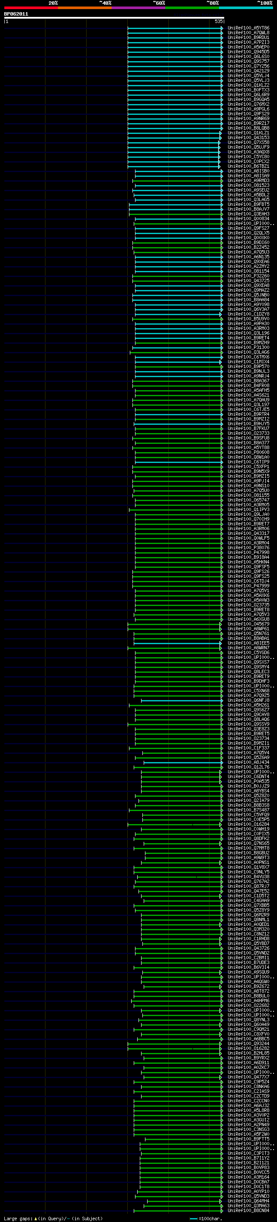Image resolution: width=277 pixels, height=1222 pixels.
Task: Select hit label UniRef100_Q43153
Action: tap(248, 137)
